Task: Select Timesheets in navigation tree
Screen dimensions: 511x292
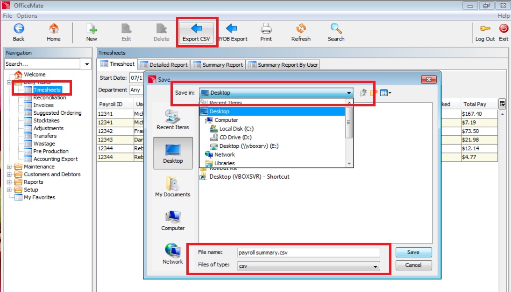Action: click(47, 90)
